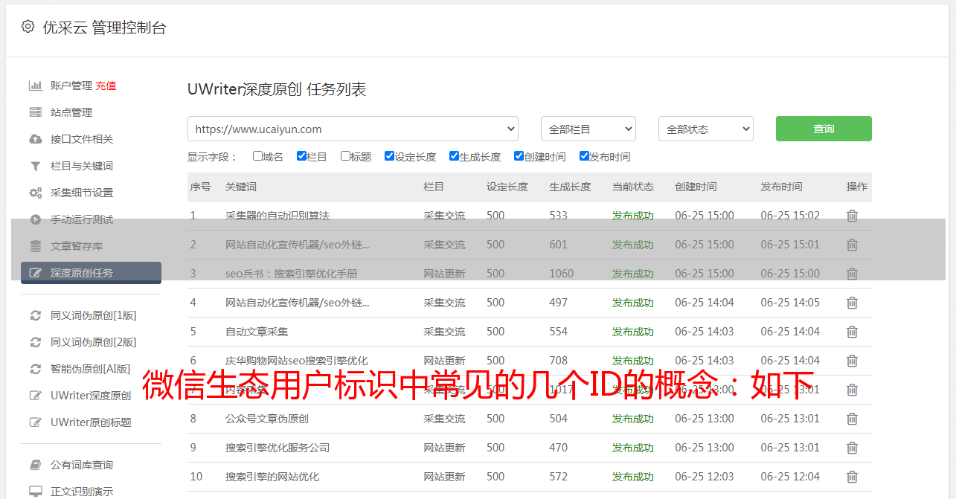Delete task row 2 with trash icon

tap(852, 245)
